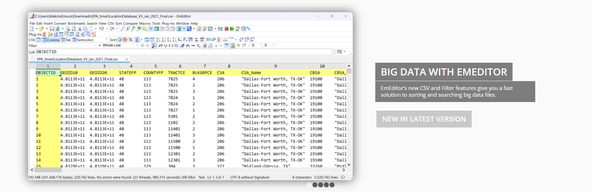Toggle the Lock filter padlock
The width and height of the screenshot is (592, 192).
pos(233,45)
